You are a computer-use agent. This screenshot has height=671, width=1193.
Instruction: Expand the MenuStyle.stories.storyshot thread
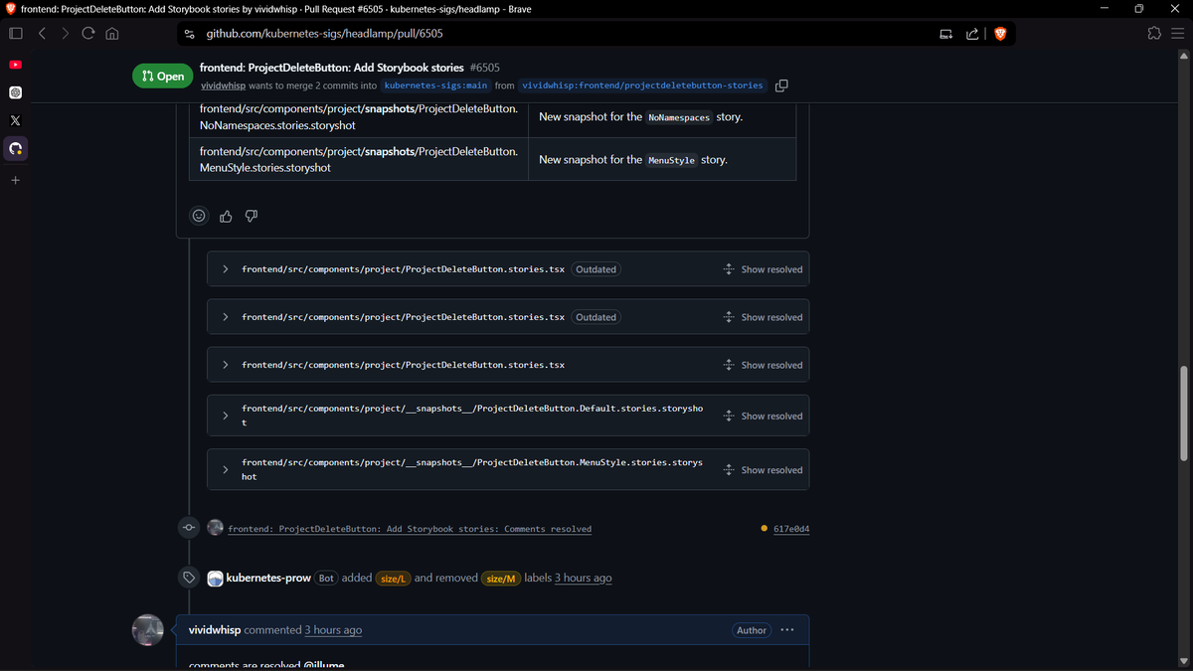click(x=226, y=469)
